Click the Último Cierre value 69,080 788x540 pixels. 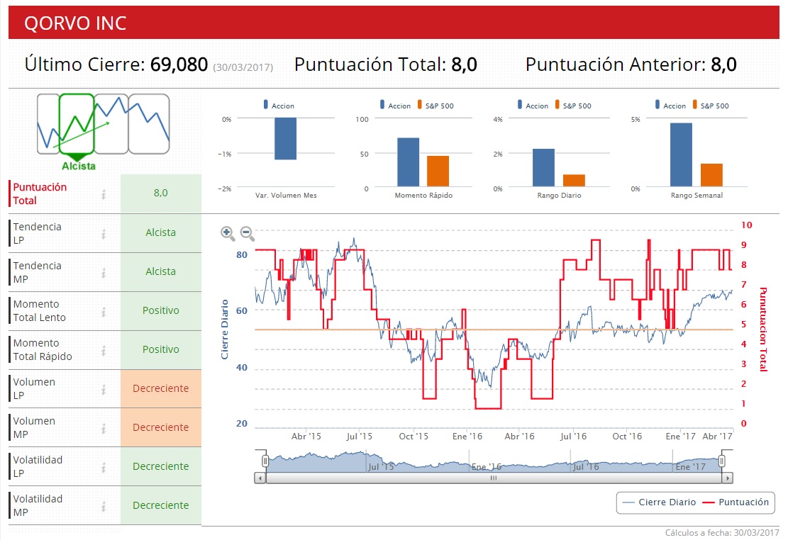tap(179, 64)
